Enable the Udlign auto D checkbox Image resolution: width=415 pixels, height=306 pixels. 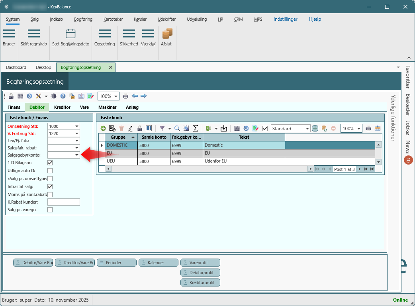click(50, 171)
